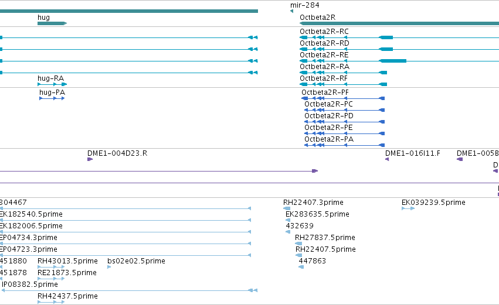Click the 447863 feature label
The width and height of the screenshot is (499, 305).
pos(312,261)
